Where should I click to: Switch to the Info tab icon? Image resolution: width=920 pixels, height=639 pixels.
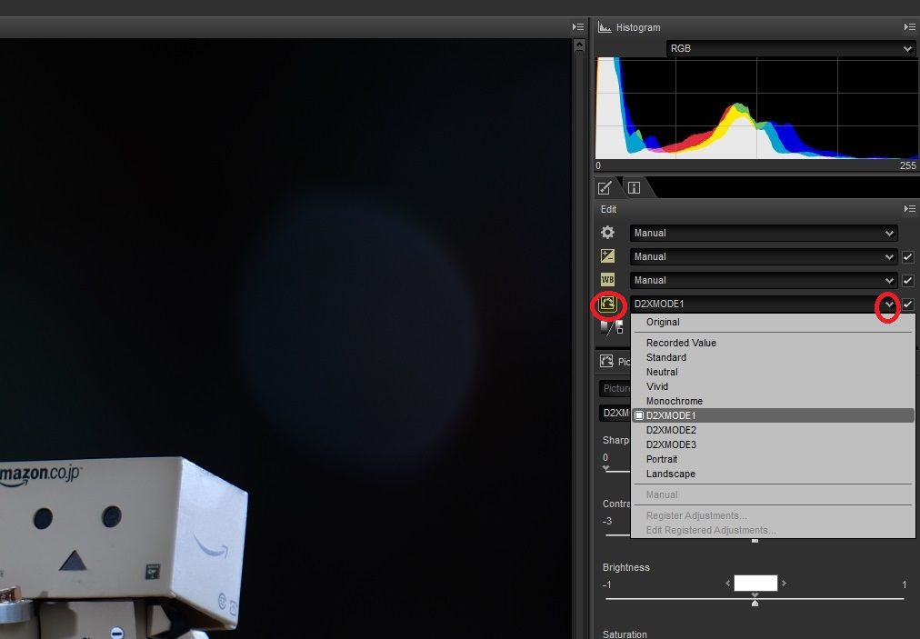634,188
